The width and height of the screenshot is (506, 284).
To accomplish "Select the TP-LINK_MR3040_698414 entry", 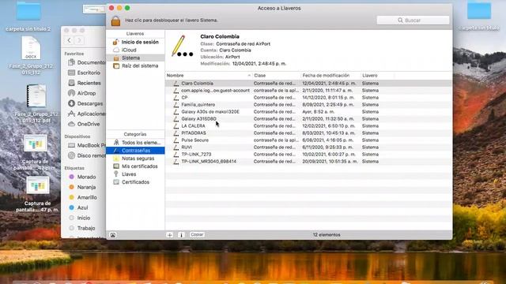I will tap(308, 161).
